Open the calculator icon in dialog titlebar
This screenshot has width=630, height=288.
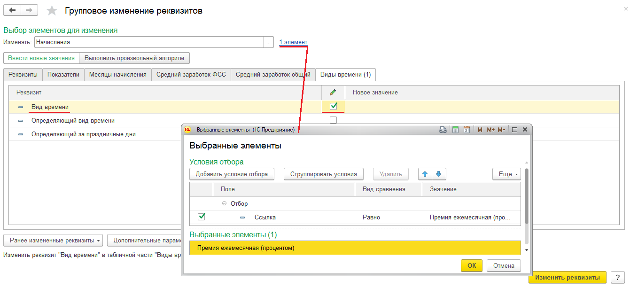455,130
